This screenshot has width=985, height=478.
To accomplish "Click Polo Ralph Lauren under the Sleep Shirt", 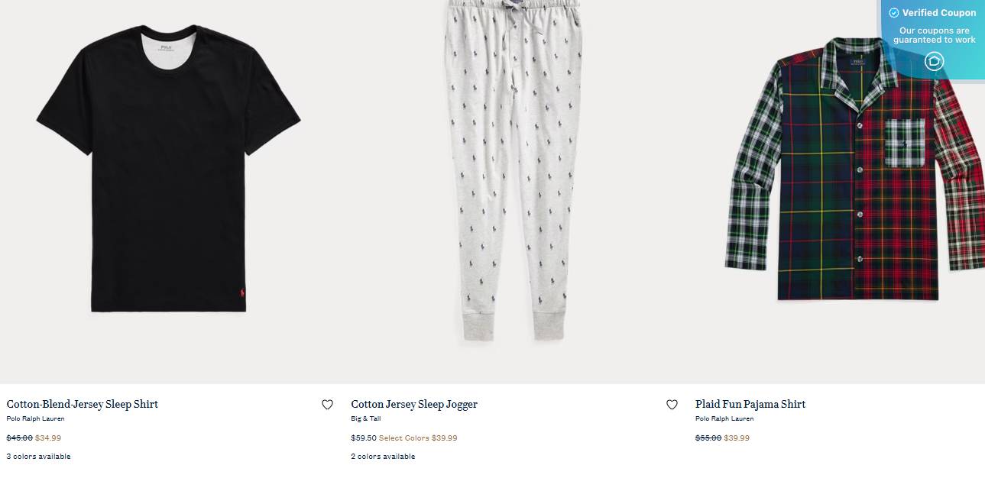I will pos(35,418).
